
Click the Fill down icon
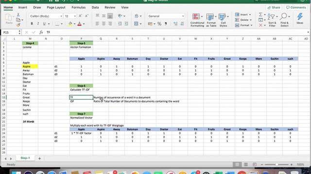pyautogui.click(x=260, y=20)
